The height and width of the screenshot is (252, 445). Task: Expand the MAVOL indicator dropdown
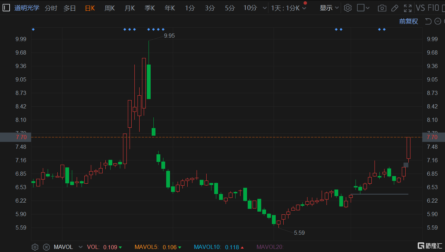[x=81, y=247]
